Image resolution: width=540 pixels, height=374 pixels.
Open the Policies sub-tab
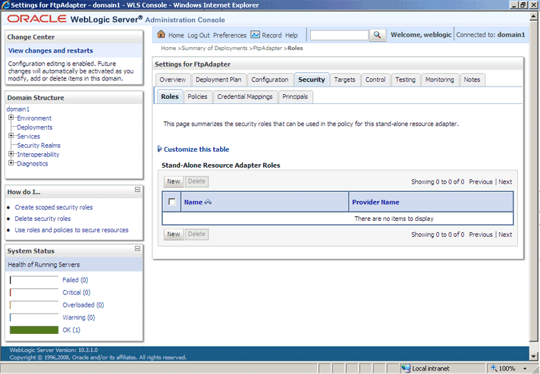pos(197,97)
